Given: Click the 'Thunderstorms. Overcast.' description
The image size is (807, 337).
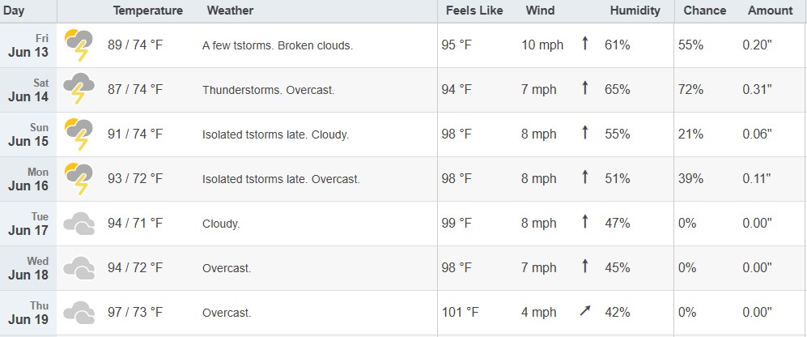Looking at the screenshot, I should pos(268,90).
